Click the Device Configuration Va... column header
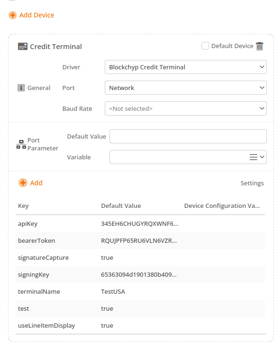 tap(222, 206)
